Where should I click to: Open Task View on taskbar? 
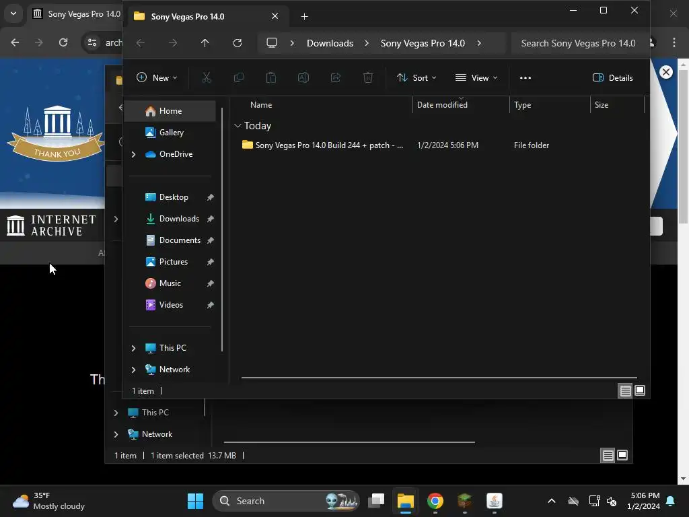(x=376, y=501)
